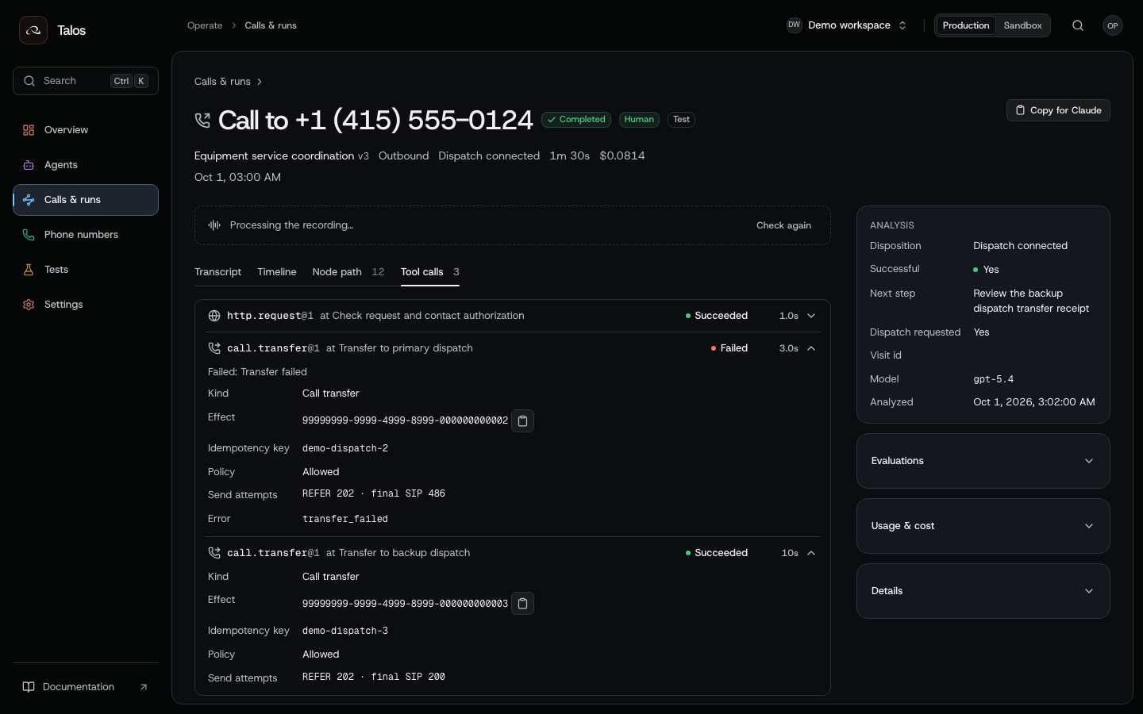Go to Phone numbers section
The width and height of the screenshot is (1143, 714).
click(x=86, y=235)
